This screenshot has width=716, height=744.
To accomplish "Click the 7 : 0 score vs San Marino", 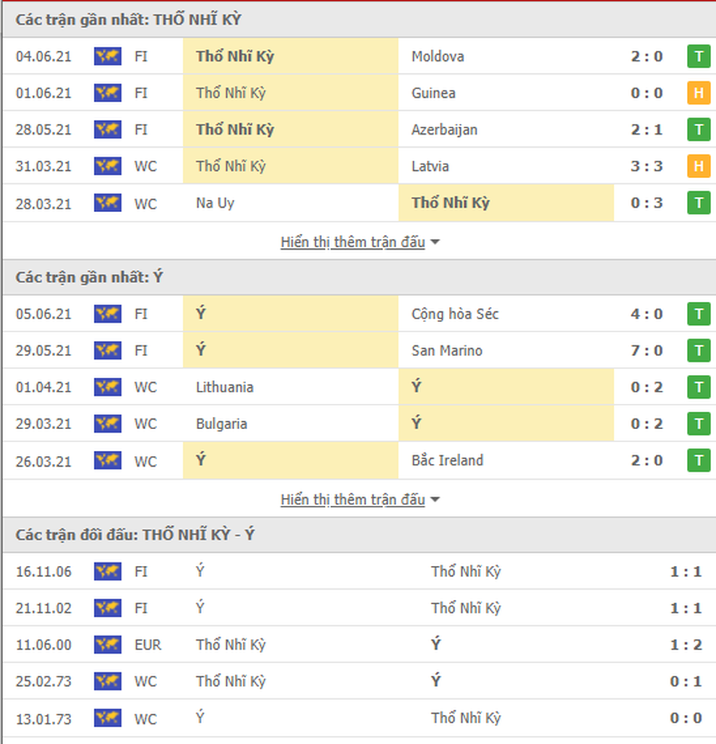I will pos(646,350).
